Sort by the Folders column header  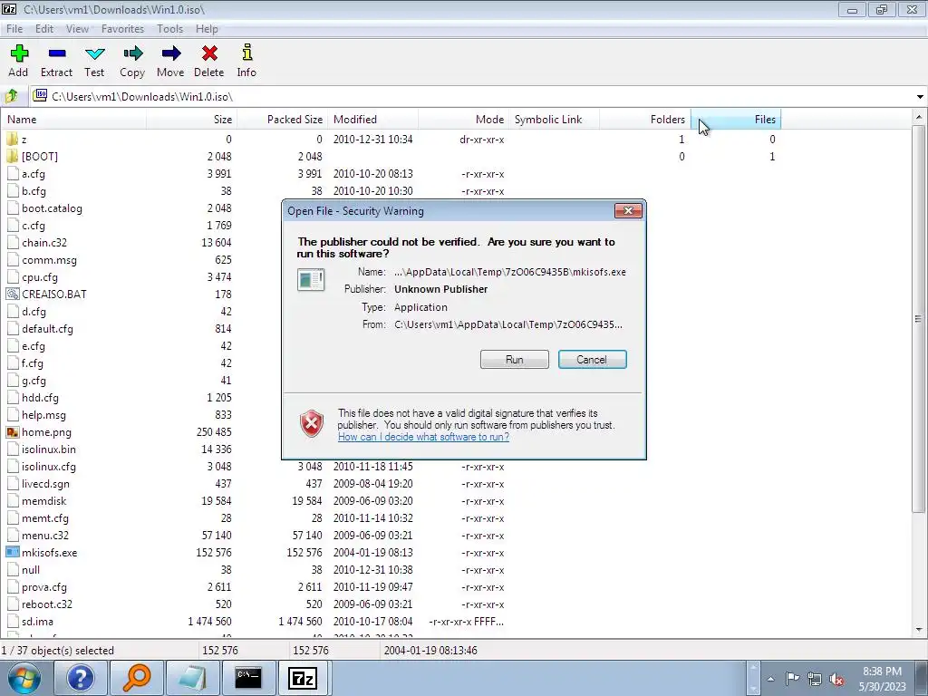tap(645, 119)
